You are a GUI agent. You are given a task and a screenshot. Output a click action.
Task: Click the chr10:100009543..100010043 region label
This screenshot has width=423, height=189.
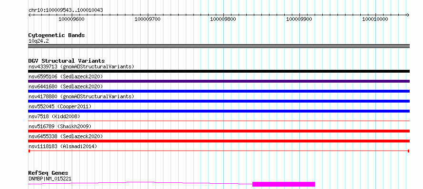66,10
